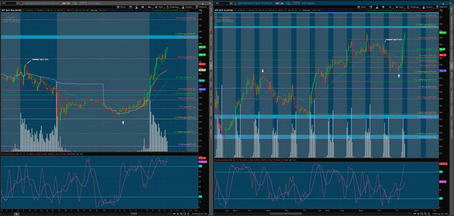Image resolution: width=454 pixels, height=216 pixels.
Task: Click the scroll arrows icon below right chart
Action: tap(415, 213)
